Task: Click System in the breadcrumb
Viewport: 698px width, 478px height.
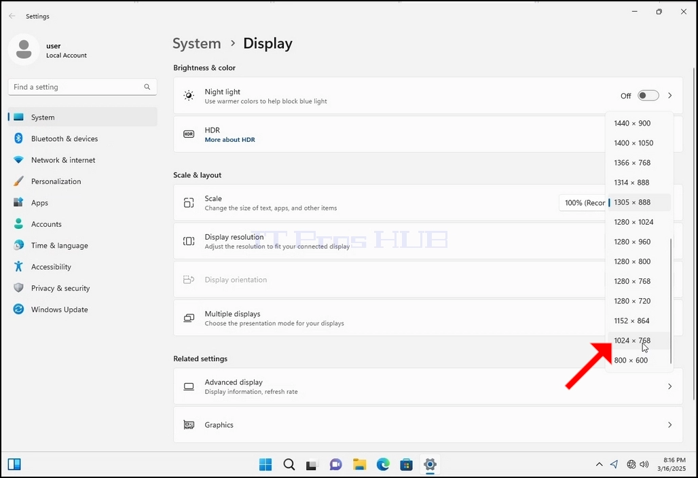Action: pos(197,43)
